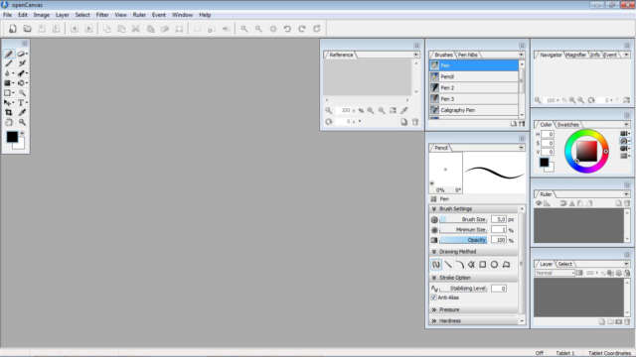Select the polygon drawing method icon
Screen dimensions: 636x357
click(x=506, y=265)
